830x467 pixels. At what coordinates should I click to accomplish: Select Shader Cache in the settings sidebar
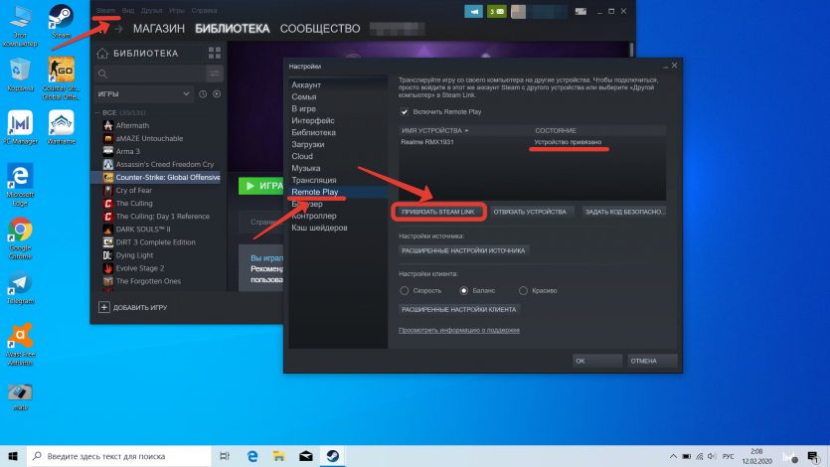319,228
